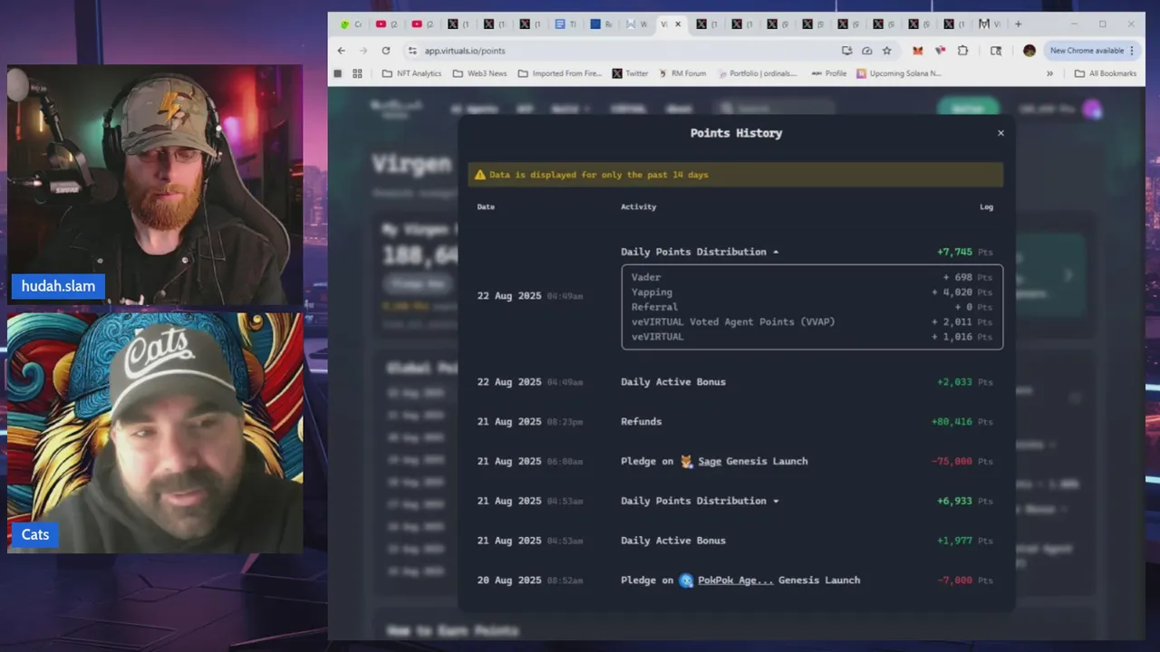1160x652 pixels.
Task: Reload the app.virtuals.io page
Action: (386, 51)
